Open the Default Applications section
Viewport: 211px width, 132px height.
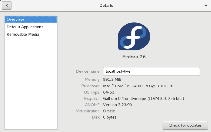[x=25, y=27]
